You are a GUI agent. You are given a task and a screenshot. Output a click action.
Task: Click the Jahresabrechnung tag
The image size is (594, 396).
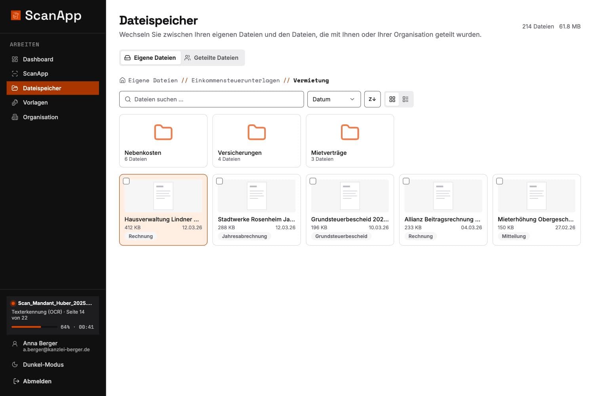(x=244, y=236)
